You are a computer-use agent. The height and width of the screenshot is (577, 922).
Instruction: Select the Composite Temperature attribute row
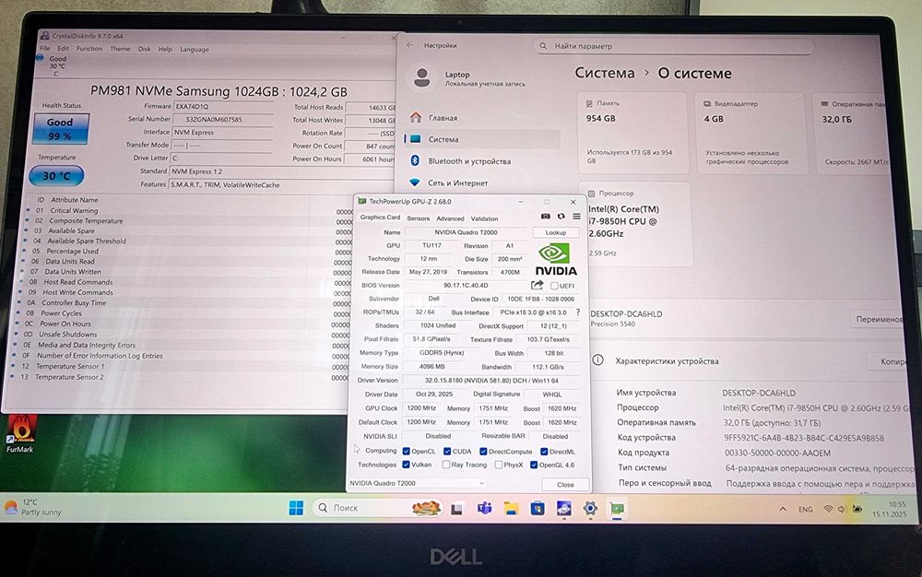point(188,221)
